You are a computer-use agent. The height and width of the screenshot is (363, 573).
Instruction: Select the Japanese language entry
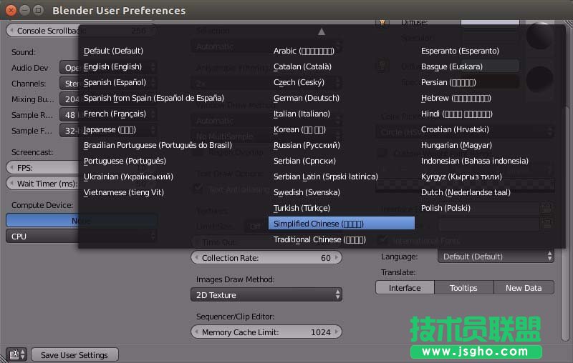pos(110,129)
